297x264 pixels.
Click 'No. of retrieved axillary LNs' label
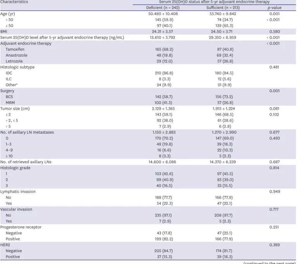point(26,162)
